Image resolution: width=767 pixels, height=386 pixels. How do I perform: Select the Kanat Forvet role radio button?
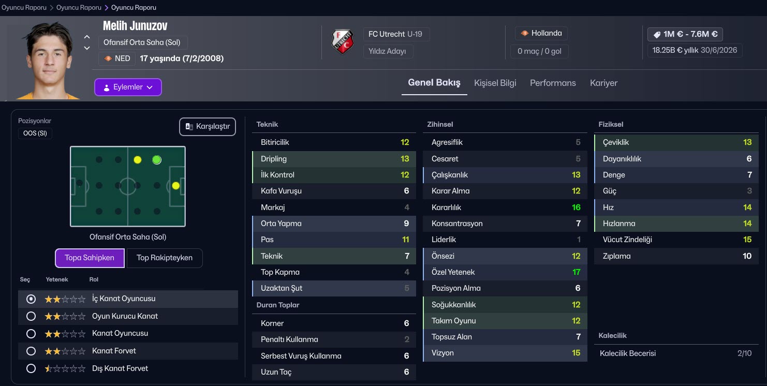point(31,351)
